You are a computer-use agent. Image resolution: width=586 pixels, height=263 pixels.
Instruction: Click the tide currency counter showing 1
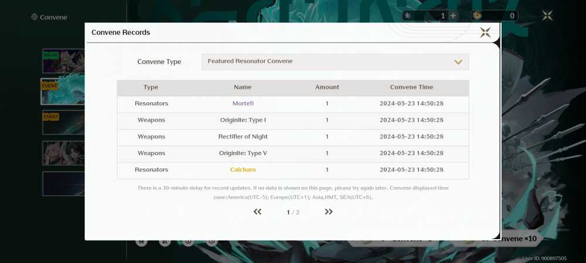pyautogui.click(x=430, y=16)
